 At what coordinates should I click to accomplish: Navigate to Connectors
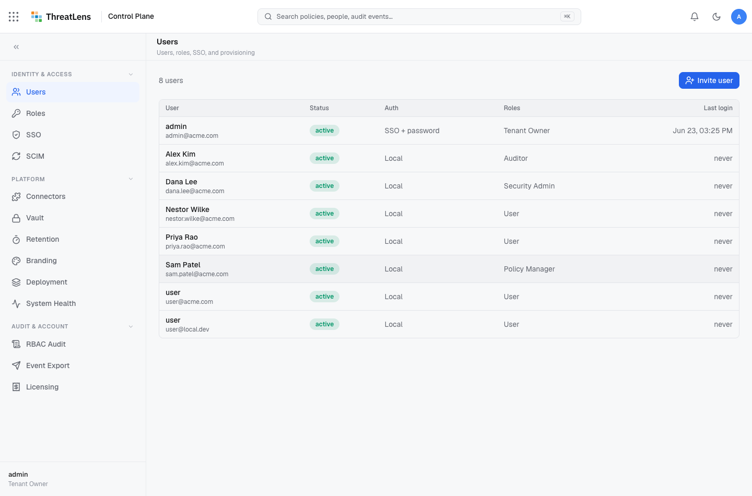pyautogui.click(x=73, y=196)
